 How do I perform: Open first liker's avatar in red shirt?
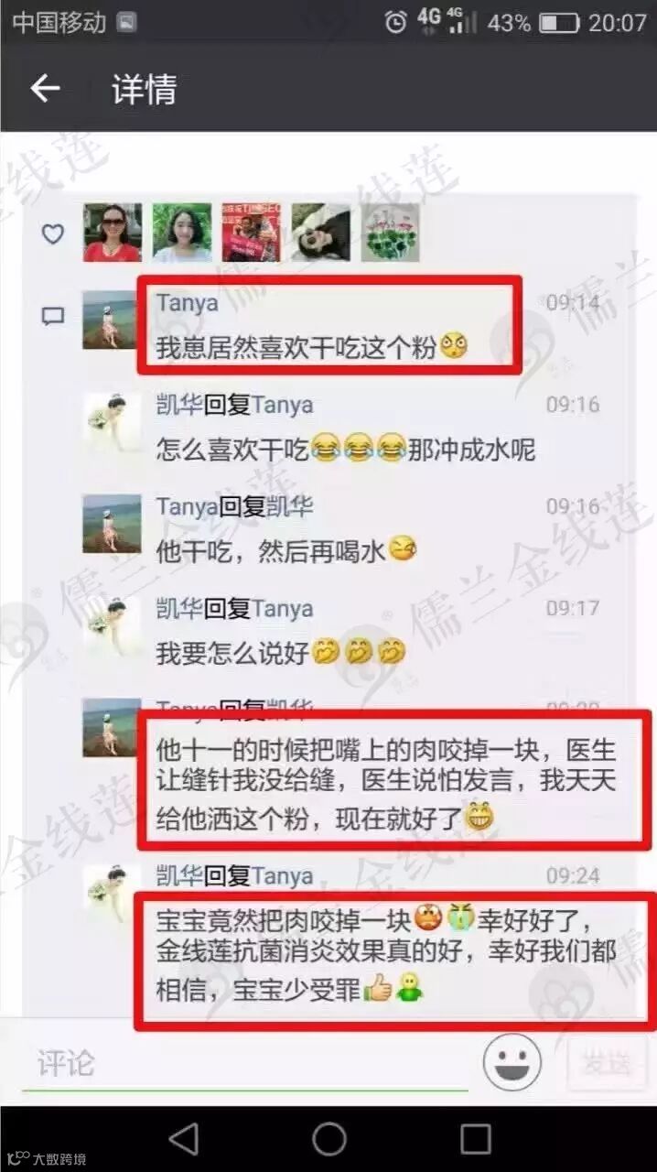[113, 233]
